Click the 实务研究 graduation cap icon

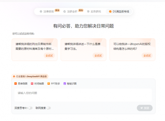click(88, 12)
